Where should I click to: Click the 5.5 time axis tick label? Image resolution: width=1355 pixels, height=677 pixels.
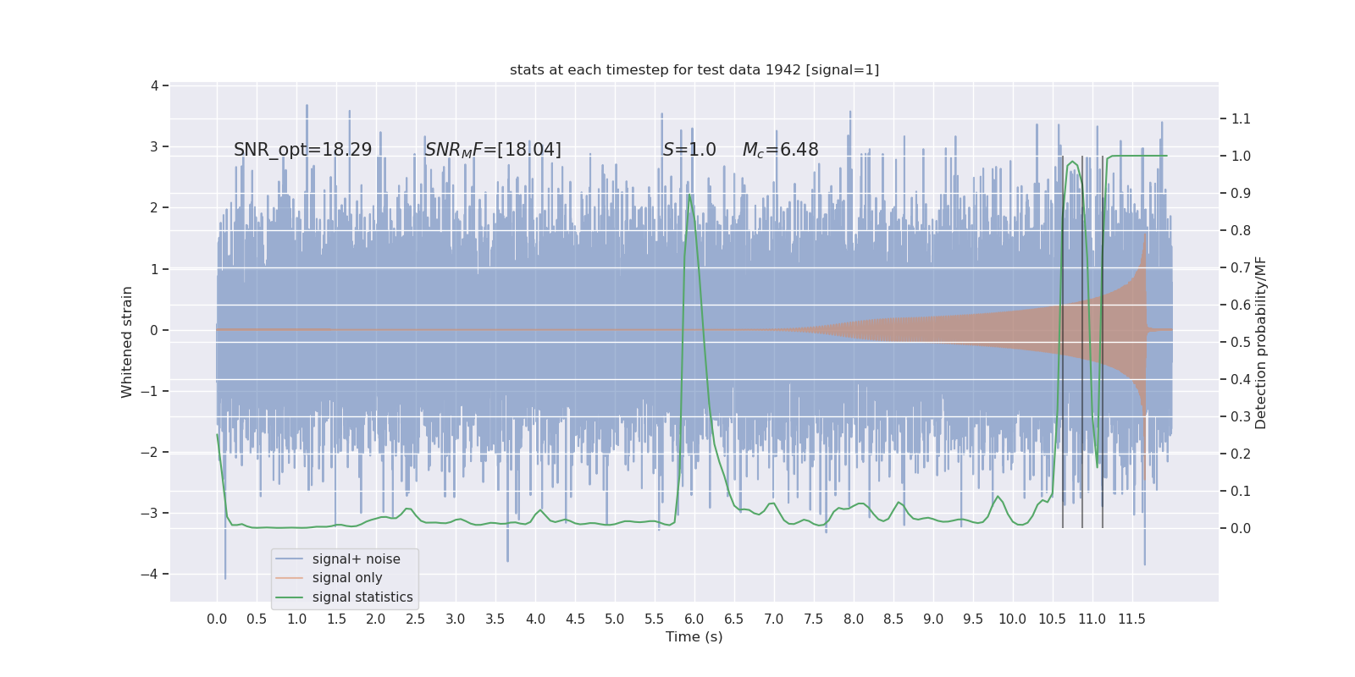click(x=655, y=619)
